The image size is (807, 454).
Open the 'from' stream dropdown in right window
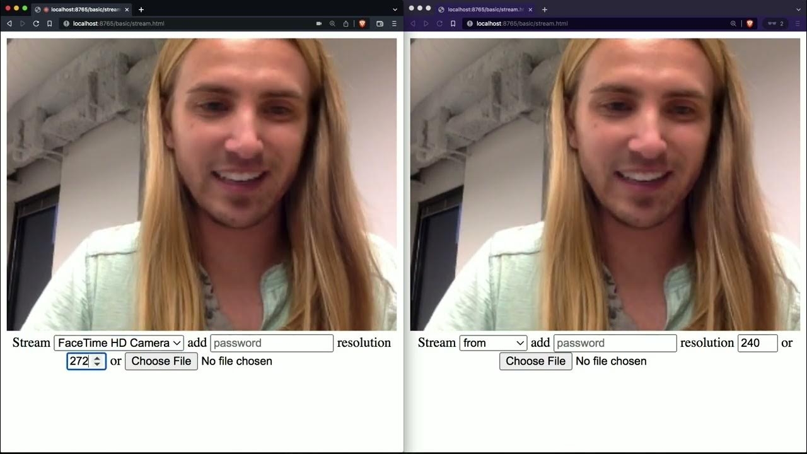[x=493, y=343]
